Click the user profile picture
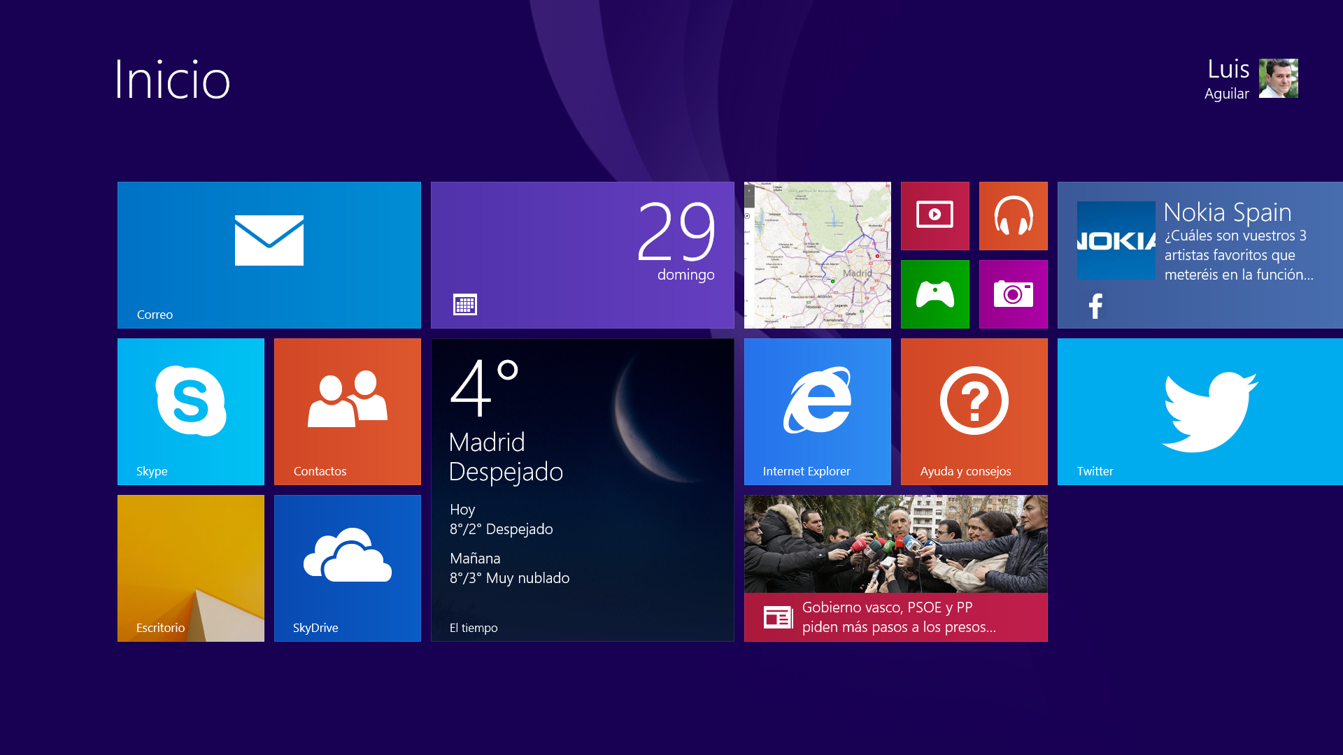1343x755 pixels. (1278, 78)
